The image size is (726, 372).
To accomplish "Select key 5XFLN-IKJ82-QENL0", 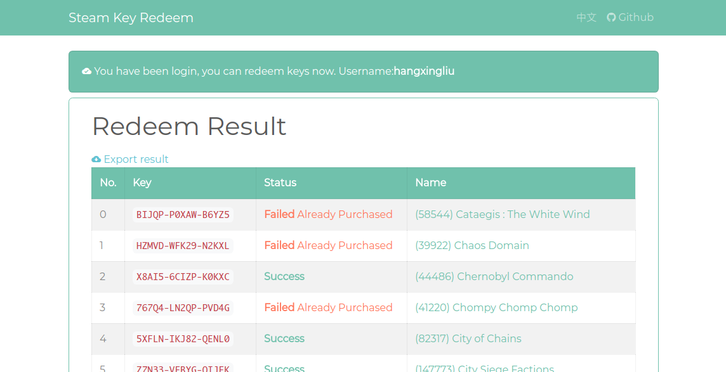I will (183, 338).
